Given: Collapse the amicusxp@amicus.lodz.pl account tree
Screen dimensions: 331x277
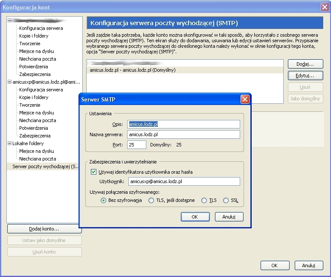Looking at the screenshot, I should (x=9, y=82).
